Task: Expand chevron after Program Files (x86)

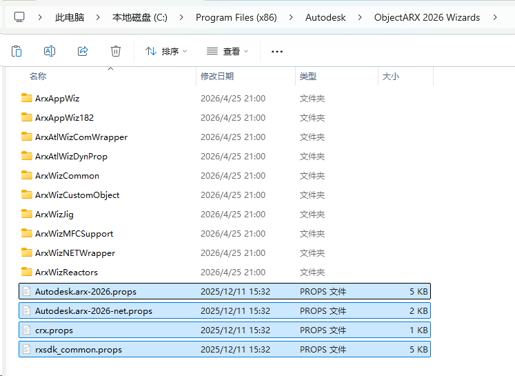Action: (291, 17)
